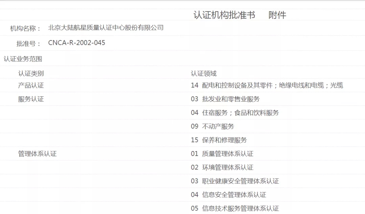Click the 管理体系认证 category cell
The image size is (365, 214).
(37, 154)
